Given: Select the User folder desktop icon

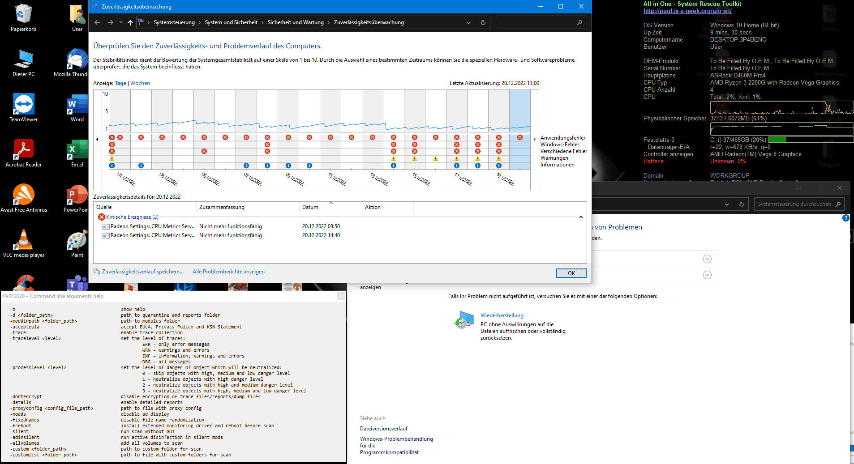Looking at the screenshot, I should [77, 18].
